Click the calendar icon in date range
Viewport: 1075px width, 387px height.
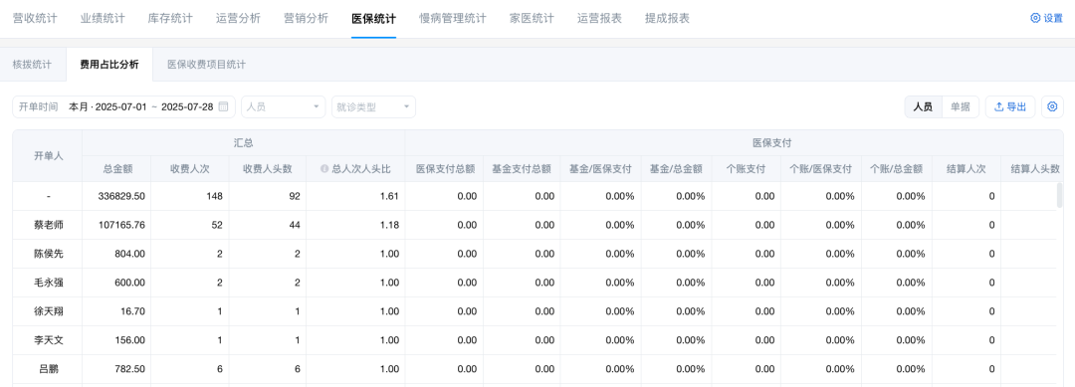tap(224, 106)
